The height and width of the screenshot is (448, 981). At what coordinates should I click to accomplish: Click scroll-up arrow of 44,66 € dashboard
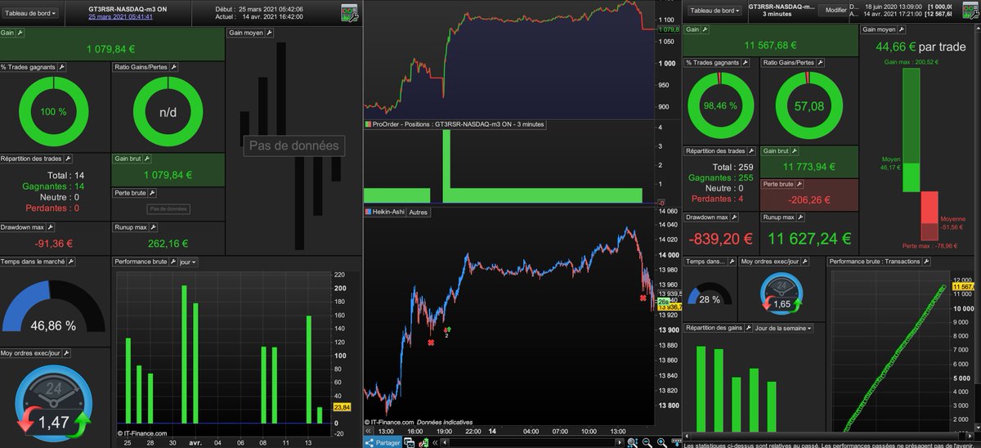tap(977, 29)
